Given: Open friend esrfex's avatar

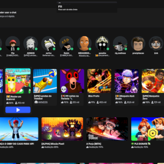Looking at the screenshot, I should pyautogui.click(x=48, y=43).
